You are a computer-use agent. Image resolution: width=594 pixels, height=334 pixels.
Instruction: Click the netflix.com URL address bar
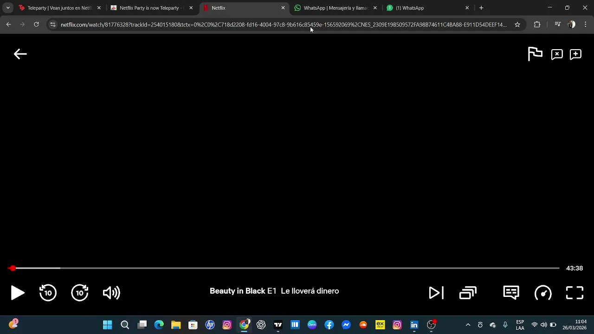[284, 25]
